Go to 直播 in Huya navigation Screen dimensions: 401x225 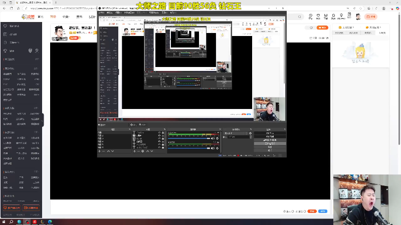53,17
